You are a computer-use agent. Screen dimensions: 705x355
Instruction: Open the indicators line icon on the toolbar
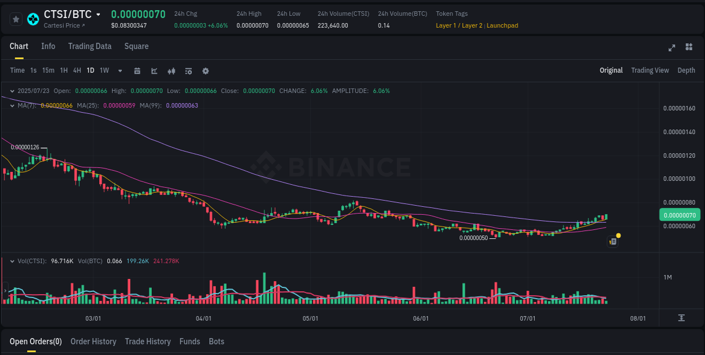154,70
